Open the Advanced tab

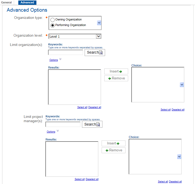coord(27,2)
